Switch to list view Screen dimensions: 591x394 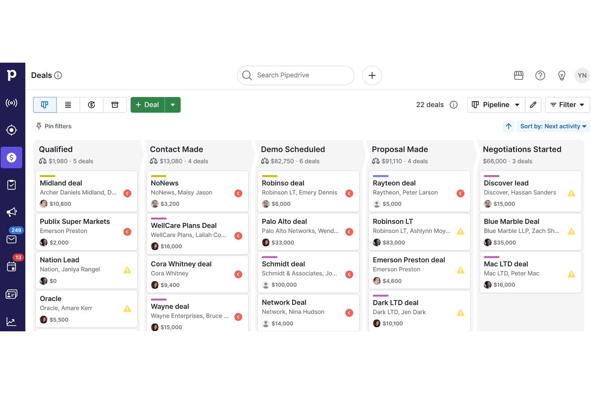[x=68, y=105]
